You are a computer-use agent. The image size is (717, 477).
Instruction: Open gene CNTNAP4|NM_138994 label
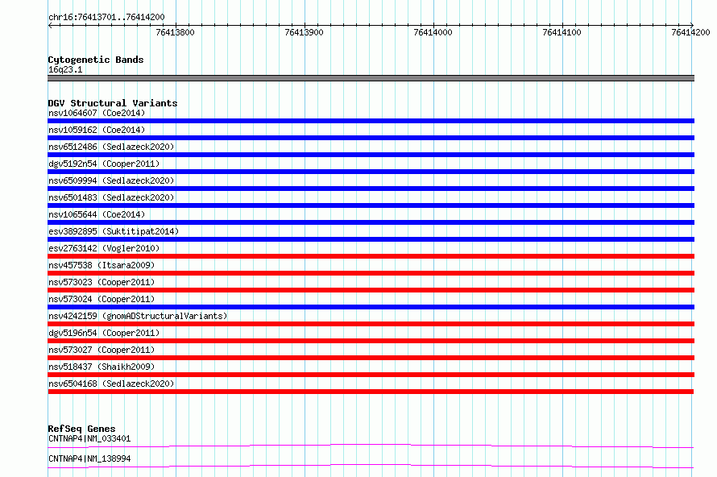(89, 458)
